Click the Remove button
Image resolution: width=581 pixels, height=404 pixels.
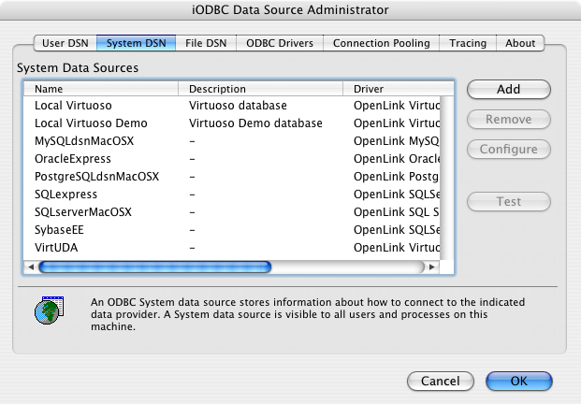point(509,120)
